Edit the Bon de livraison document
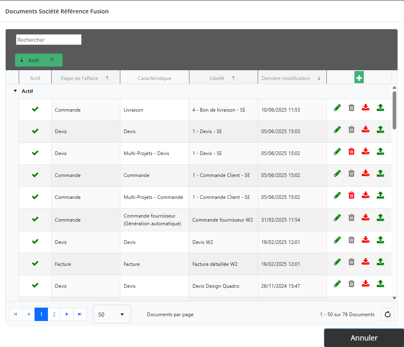 337,108
